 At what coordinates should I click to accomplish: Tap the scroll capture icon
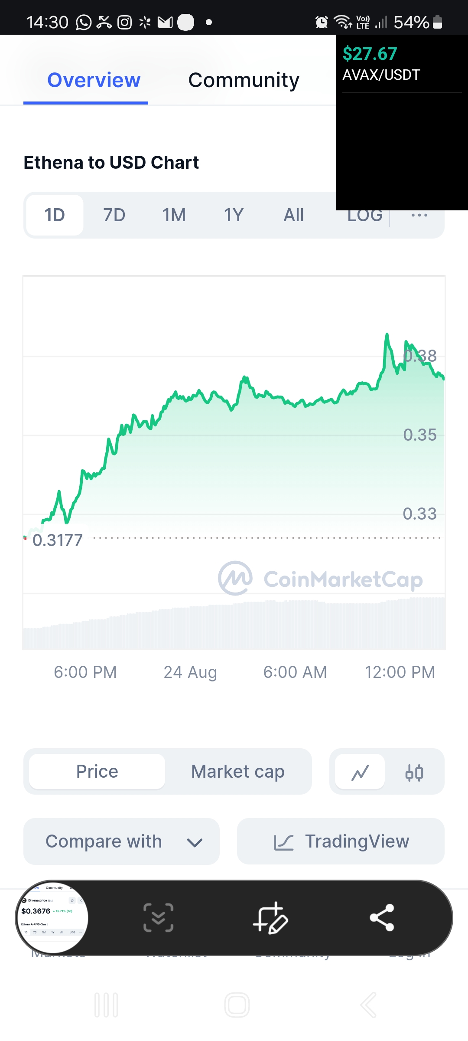tap(159, 918)
